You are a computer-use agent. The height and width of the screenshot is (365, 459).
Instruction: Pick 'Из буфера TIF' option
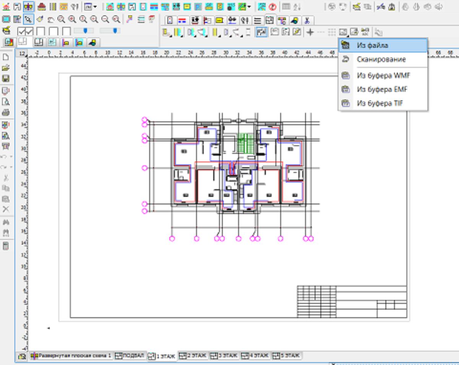[383, 103]
